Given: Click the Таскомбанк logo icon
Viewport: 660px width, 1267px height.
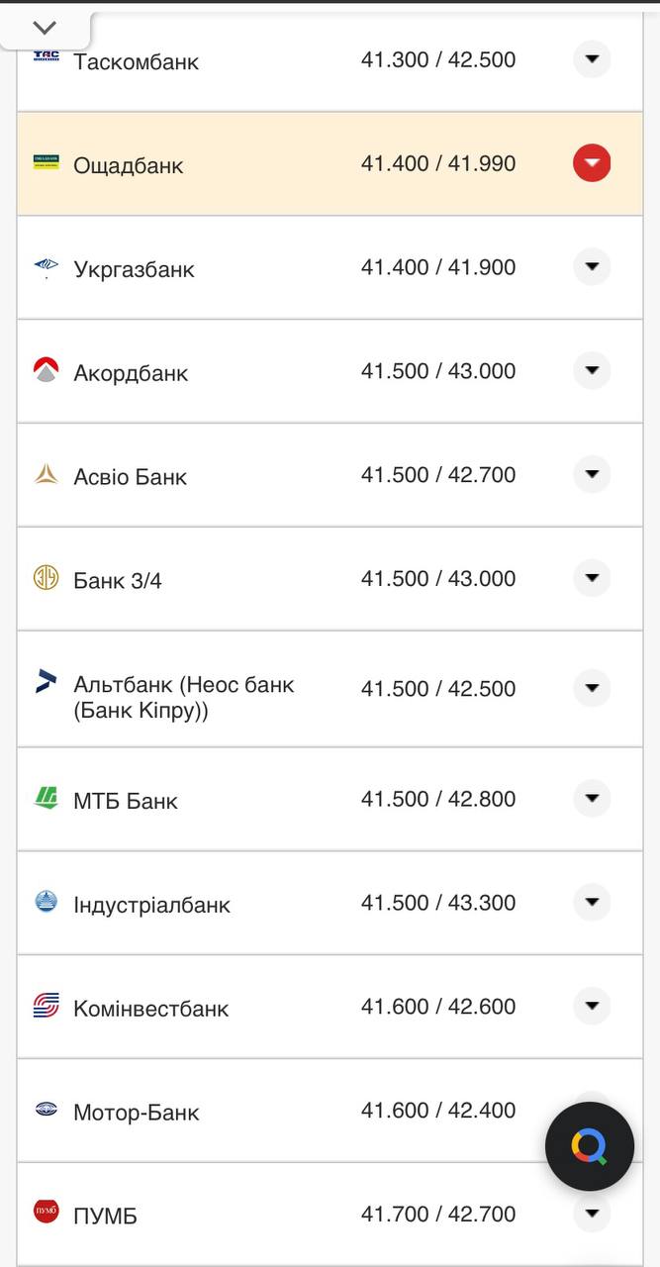Looking at the screenshot, I should point(46,56).
